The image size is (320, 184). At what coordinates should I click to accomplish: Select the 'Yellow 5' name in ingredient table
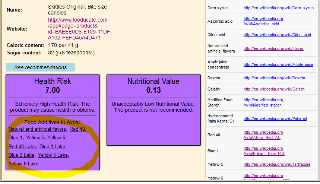215,164
